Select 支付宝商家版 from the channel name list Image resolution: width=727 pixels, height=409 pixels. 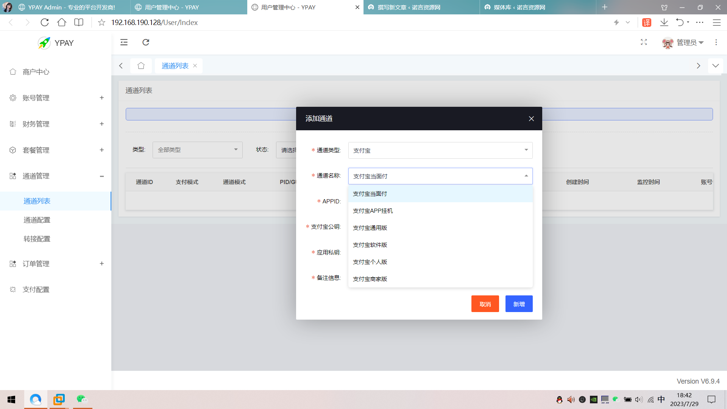(x=370, y=279)
